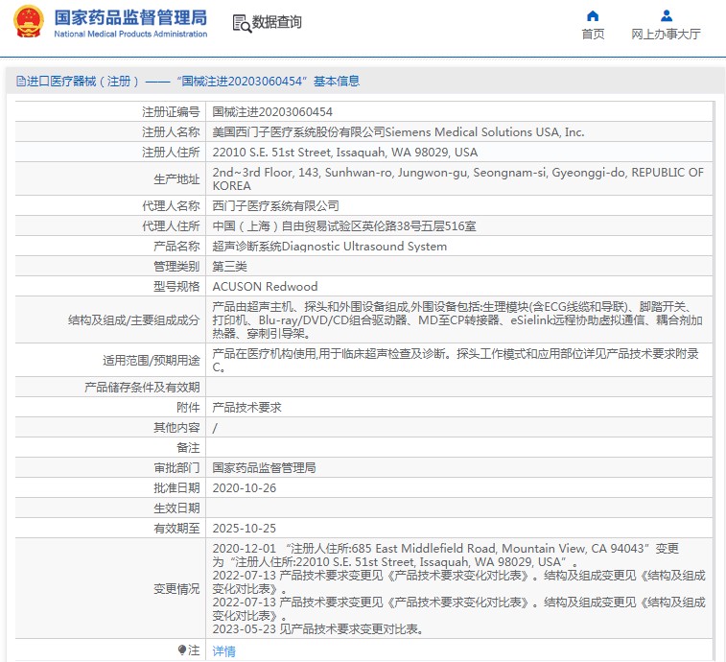726x662 pixels.
Task: Click the 数据查询 search document icon
Action: pos(242,22)
